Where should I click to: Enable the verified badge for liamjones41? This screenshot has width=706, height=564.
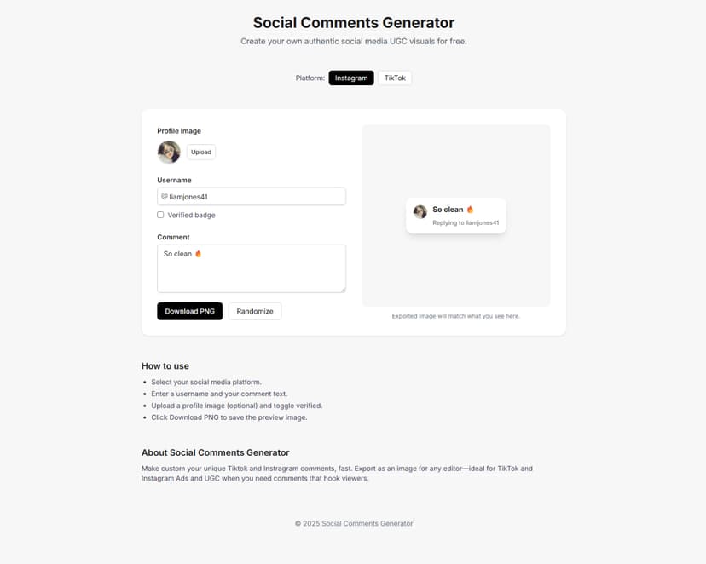[x=160, y=215]
